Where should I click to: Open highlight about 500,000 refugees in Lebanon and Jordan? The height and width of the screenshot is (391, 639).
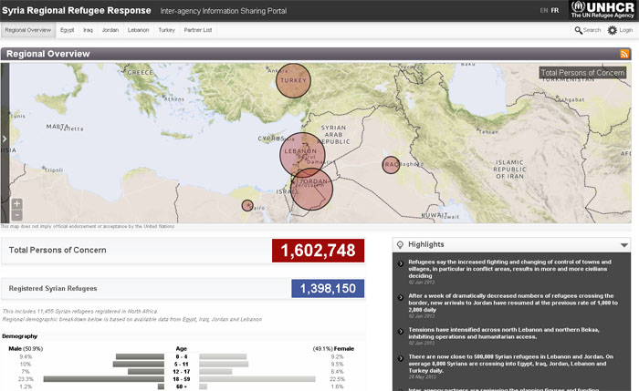point(510,364)
